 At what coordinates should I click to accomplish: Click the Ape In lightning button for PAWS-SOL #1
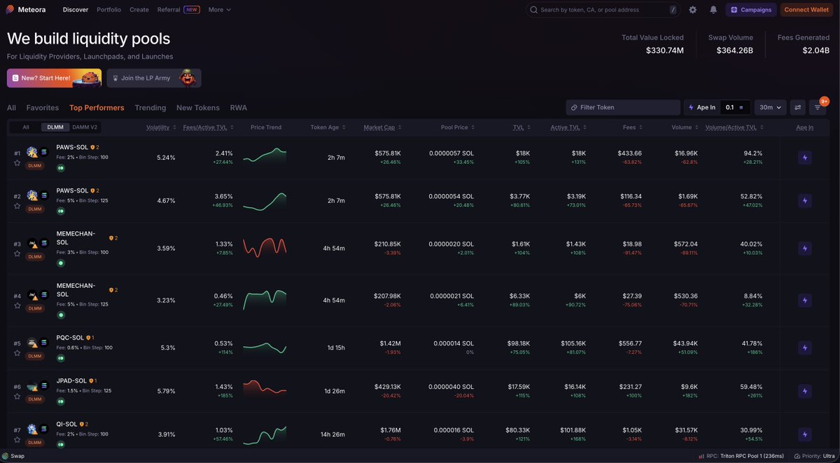click(804, 158)
